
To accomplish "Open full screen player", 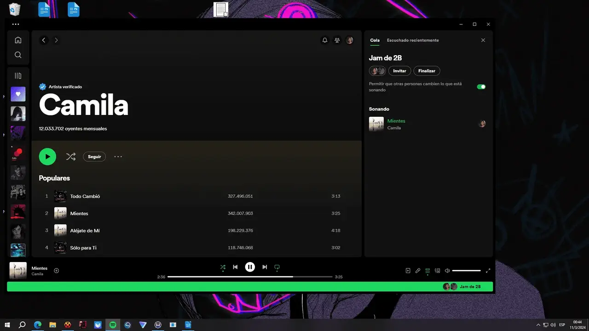I will (x=488, y=271).
